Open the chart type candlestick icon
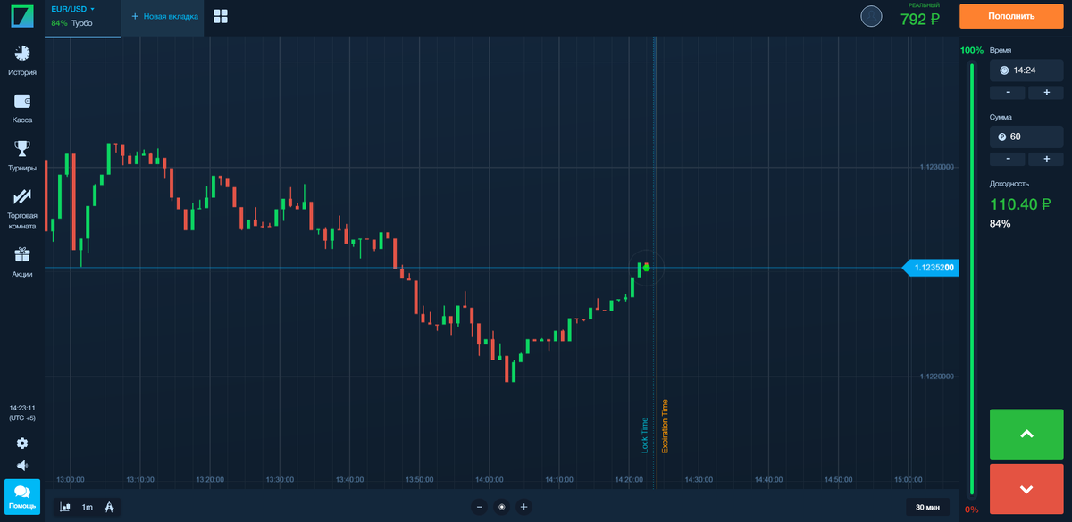The width and height of the screenshot is (1072, 522). pos(64,507)
